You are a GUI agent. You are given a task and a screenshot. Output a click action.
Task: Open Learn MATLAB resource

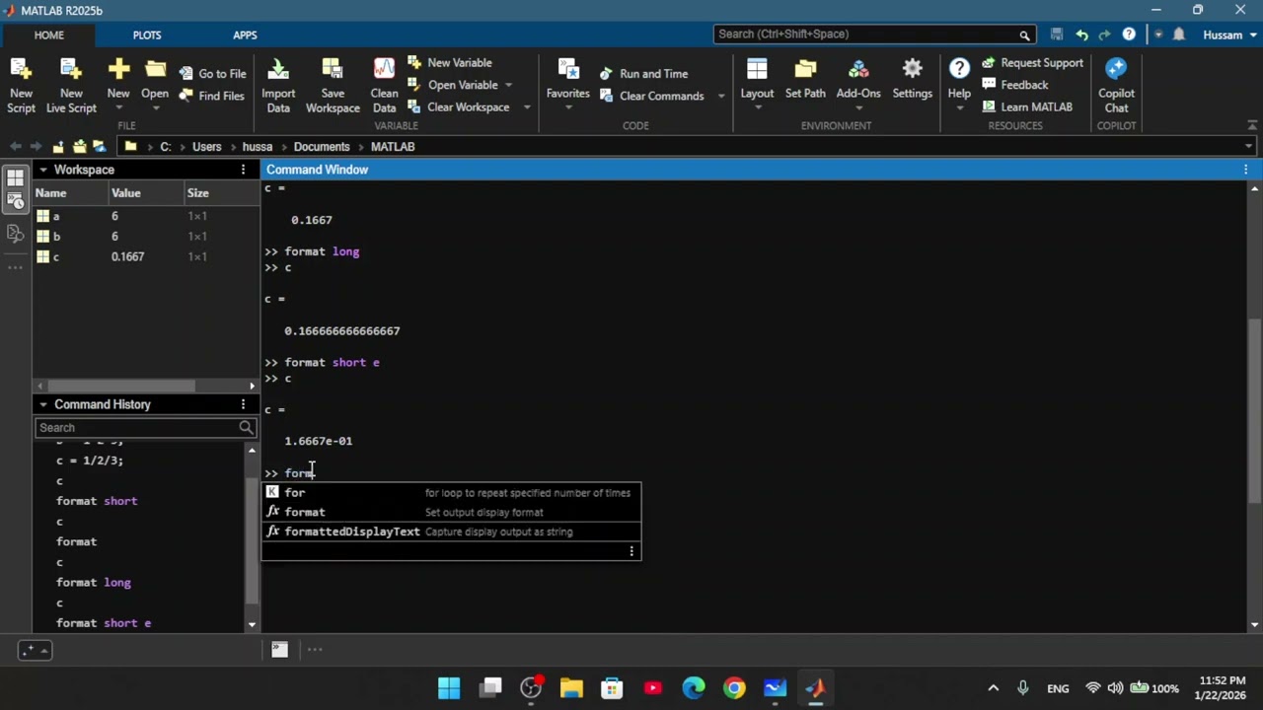pyautogui.click(x=1026, y=106)
